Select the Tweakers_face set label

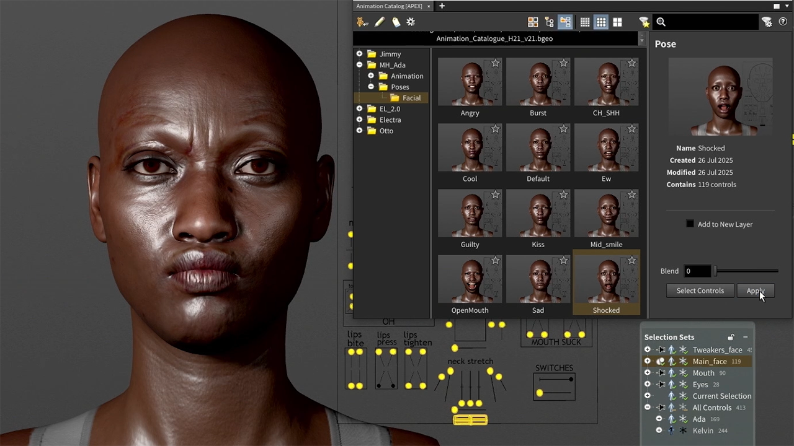[717, 350]
